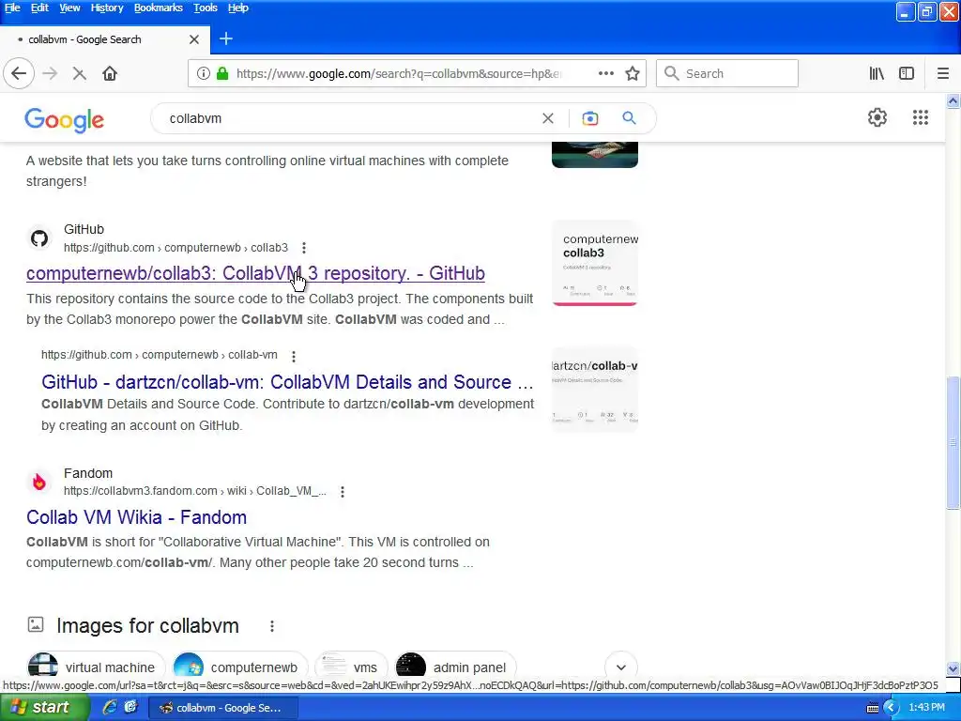Image resolution: width=961 pixels, height=721 pixels.
Task: Click the GitHub favicon icon
Action: (x=39, y=238)
